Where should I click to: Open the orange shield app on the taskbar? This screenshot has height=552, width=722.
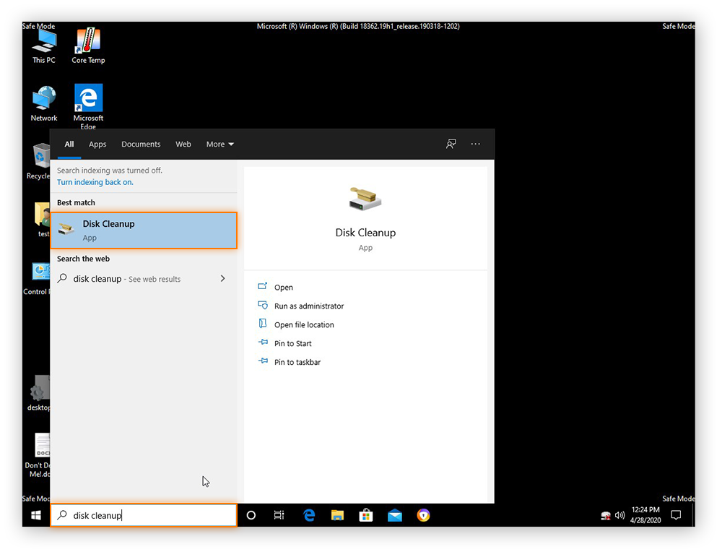[x=423, y=515]
